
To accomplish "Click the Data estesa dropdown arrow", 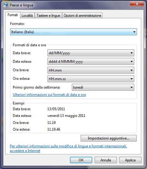I will point(131,62).
